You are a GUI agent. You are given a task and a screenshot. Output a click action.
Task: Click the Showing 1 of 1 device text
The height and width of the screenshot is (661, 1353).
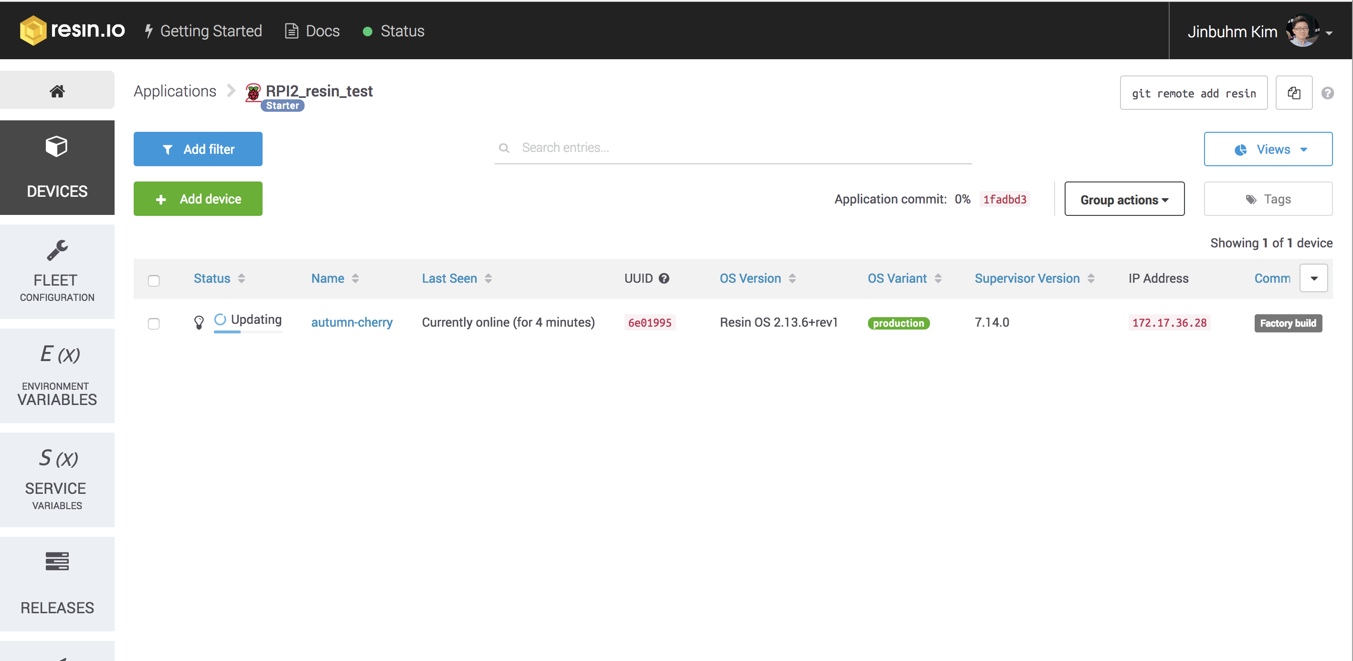[x=1271, y=243]
